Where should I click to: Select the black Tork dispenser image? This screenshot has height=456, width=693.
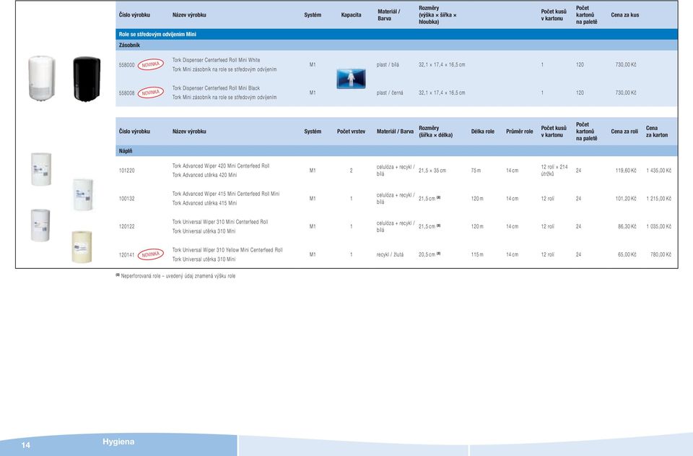point(87,79)
